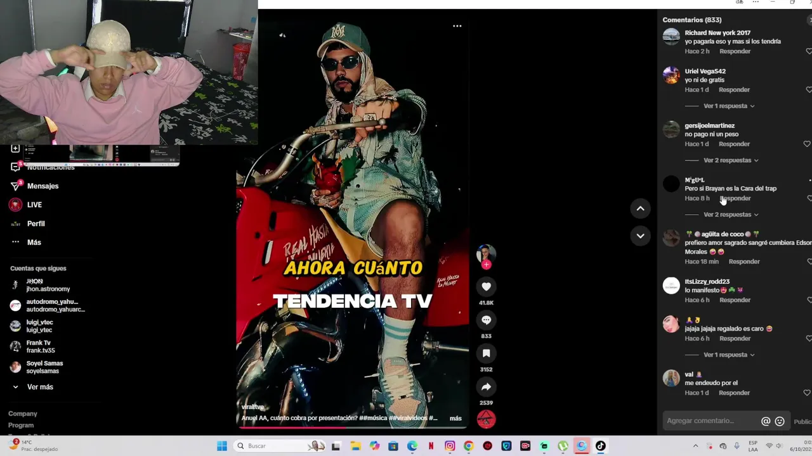Like gersijoelmartinez's comment heart
The height and width of the screenshot is (456, 812).
pos(807,144)
